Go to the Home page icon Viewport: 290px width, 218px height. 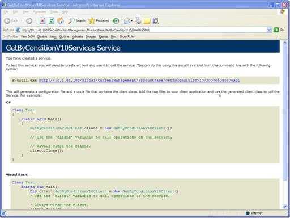[61, 21]
